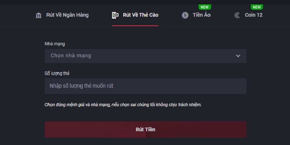Click the red underline under active tab
The height and width of the screenshot is (145, 290).
pyautogui.click(x=135, y=26)
